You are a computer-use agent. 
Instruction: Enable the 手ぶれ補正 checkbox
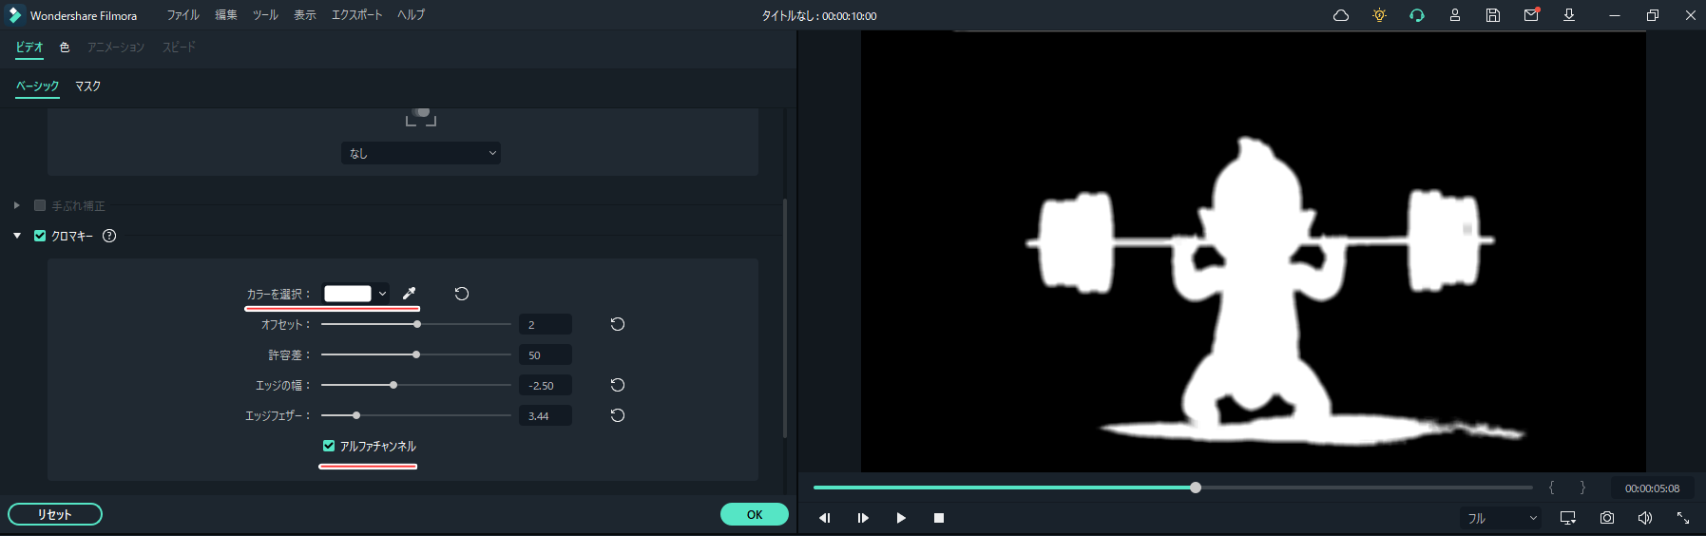tap(40, 205)
